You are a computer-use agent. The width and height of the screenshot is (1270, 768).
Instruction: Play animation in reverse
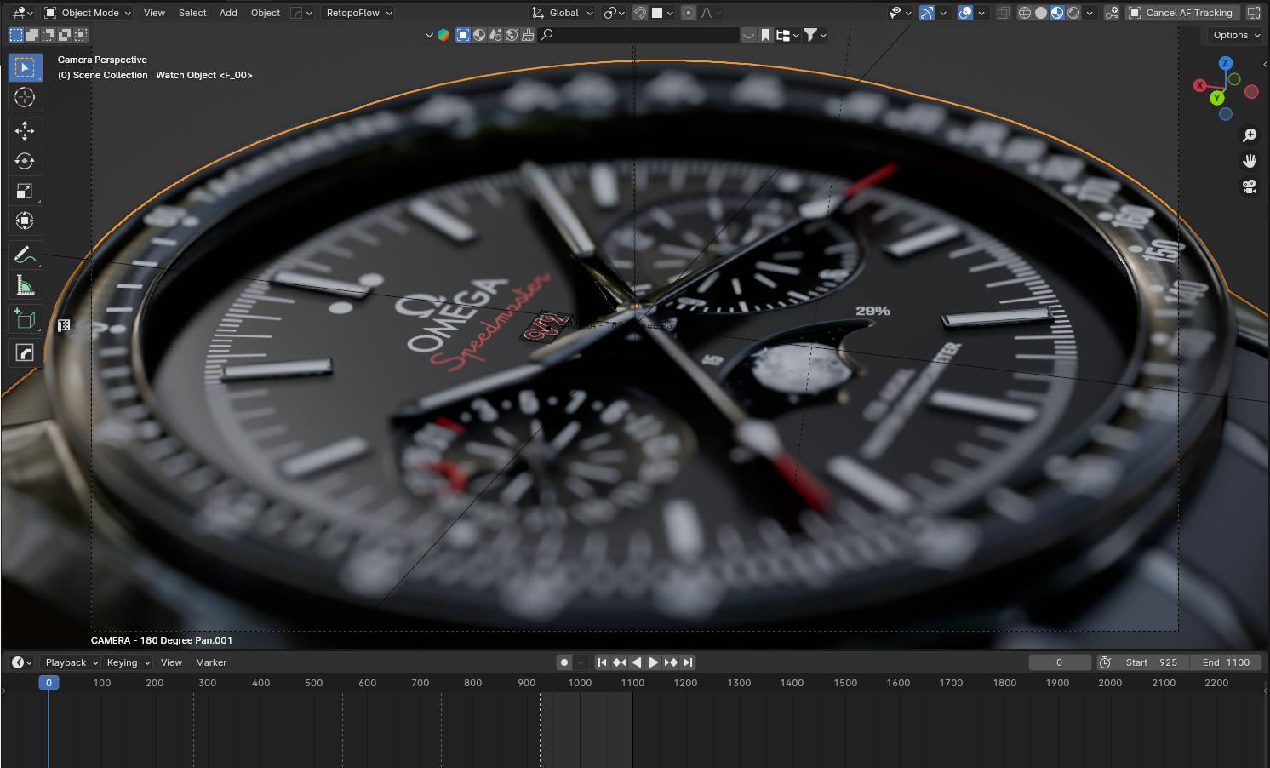(x=636, y=662)
